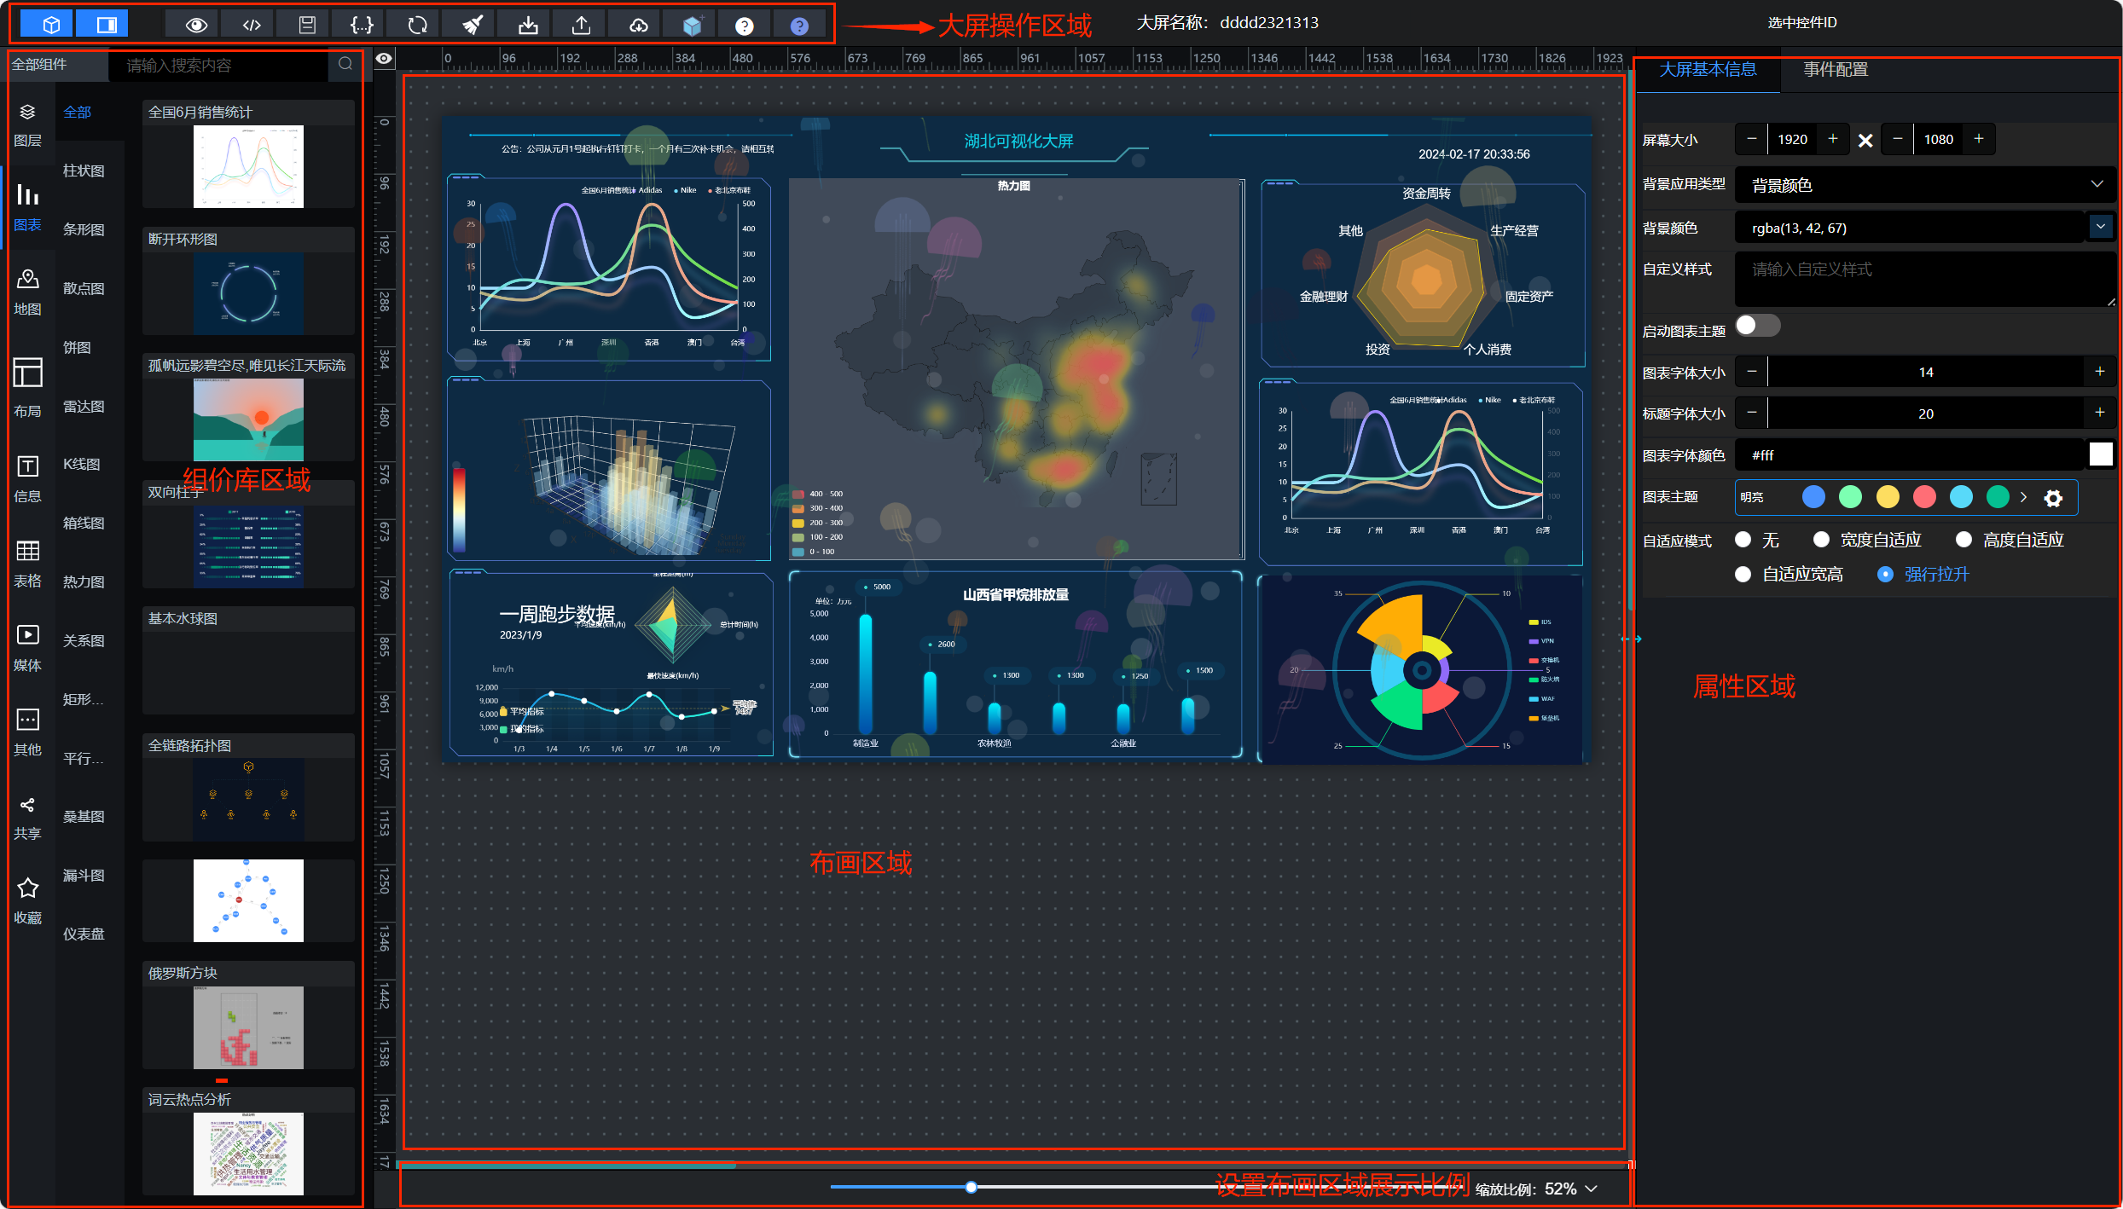2123x1209 pixels.
Task: Open the 媒体 media sidebar section
Action: pos(27,648)
